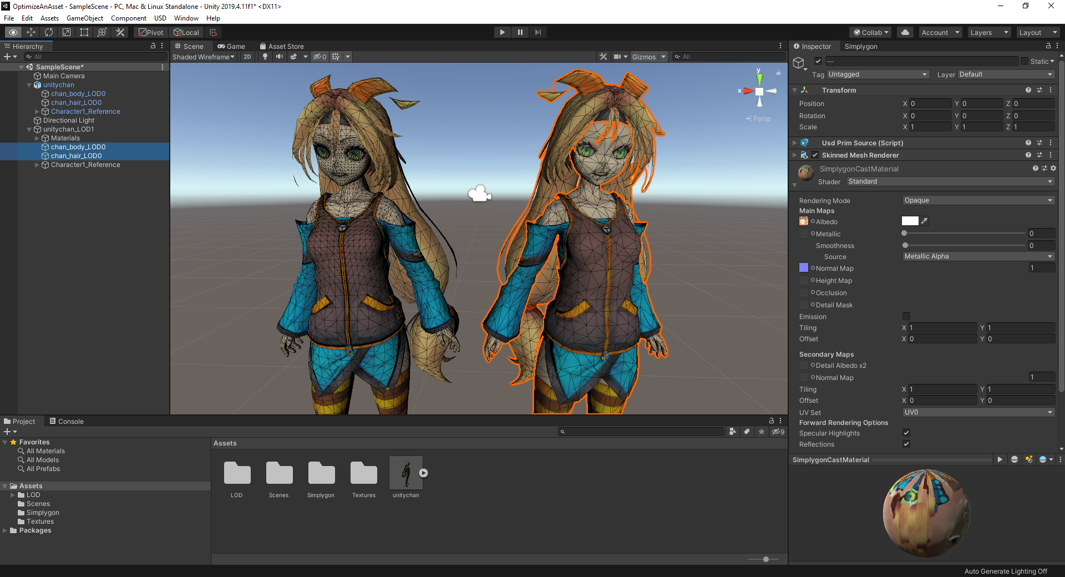Open the Collab dropdown button

(870, 32)
